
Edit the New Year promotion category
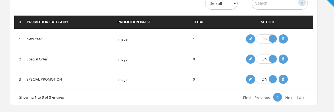pyautogui.click(x=251, y=39)
